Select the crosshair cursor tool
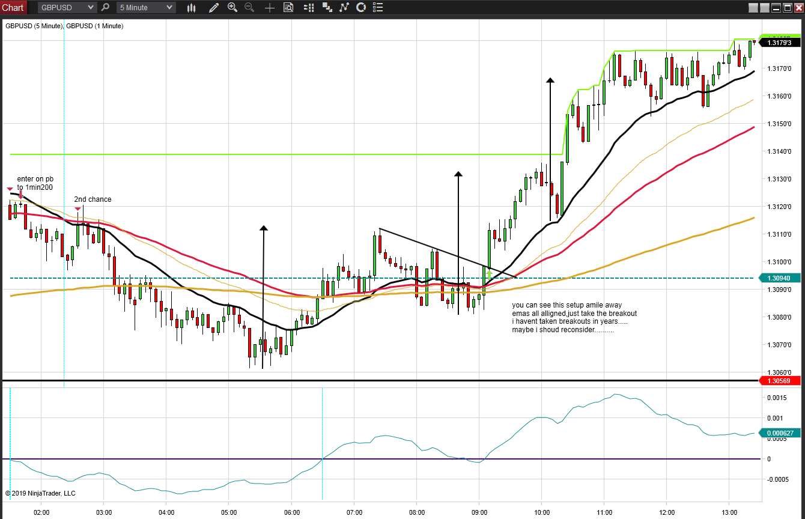The image size is (805, 519). 270,8
